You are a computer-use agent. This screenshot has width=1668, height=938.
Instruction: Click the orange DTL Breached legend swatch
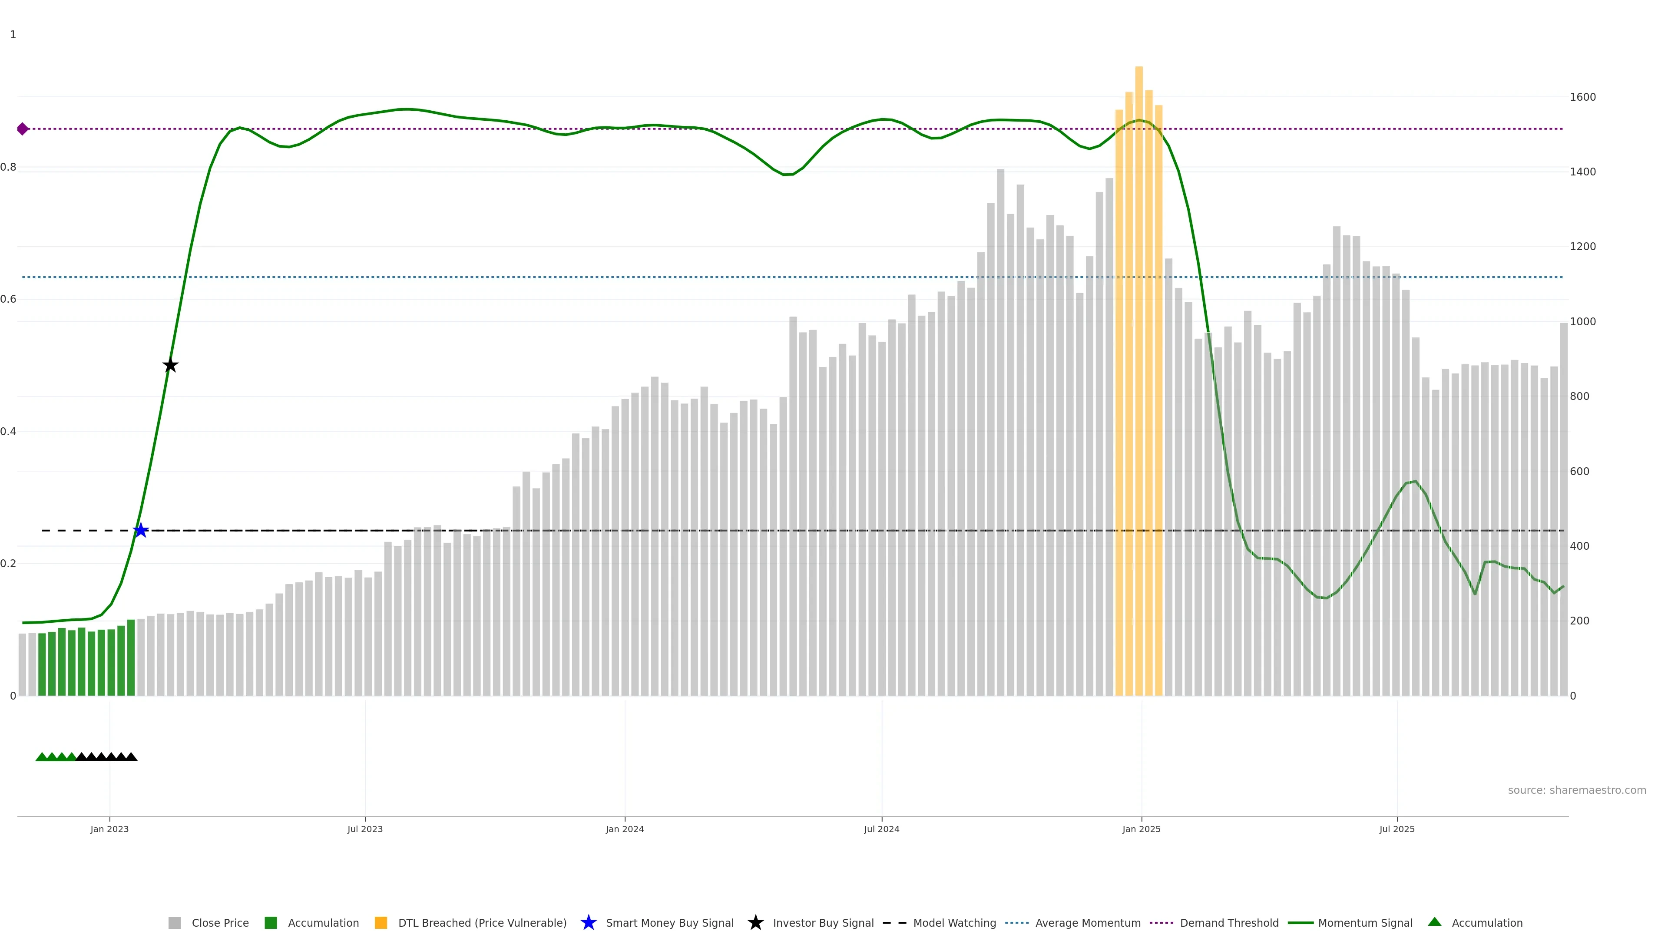[381, 922]
